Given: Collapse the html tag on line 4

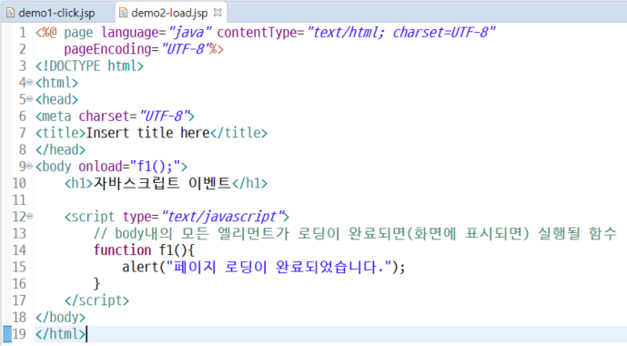Looking at the screenshot, I should (29, 82).
